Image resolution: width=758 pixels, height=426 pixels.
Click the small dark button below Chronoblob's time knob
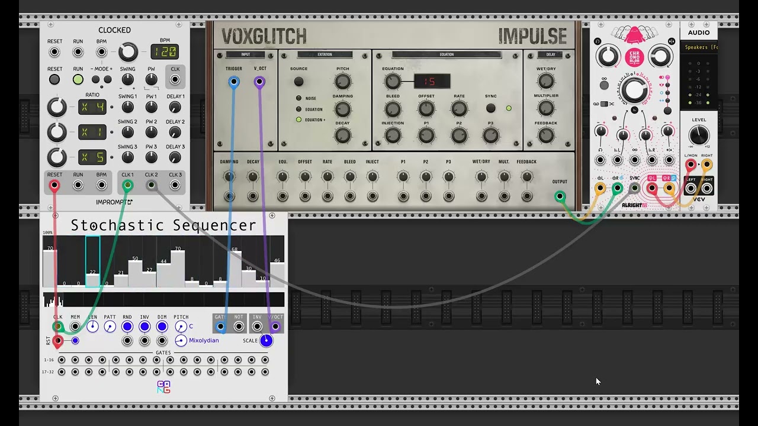point(634,109)
